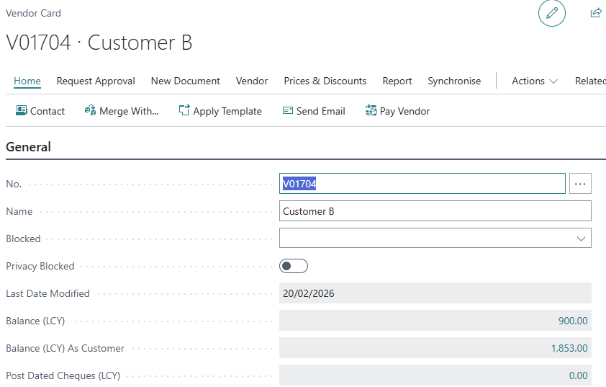Click the Send Email envelope icon
This screenshot has height=387, width=606.
coord(288,111)
